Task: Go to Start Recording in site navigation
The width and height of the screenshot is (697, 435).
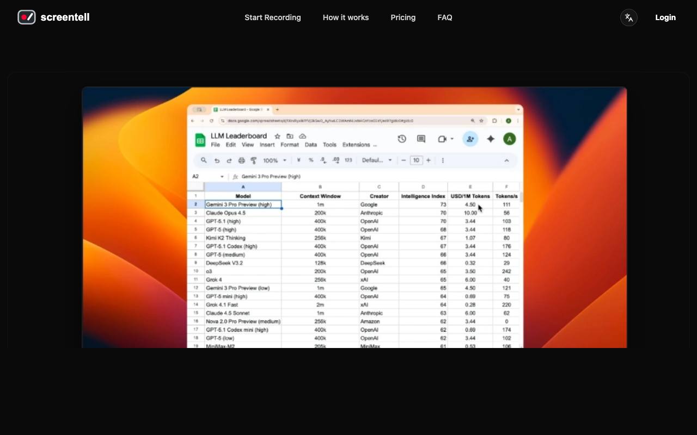Action: point(273,17)
